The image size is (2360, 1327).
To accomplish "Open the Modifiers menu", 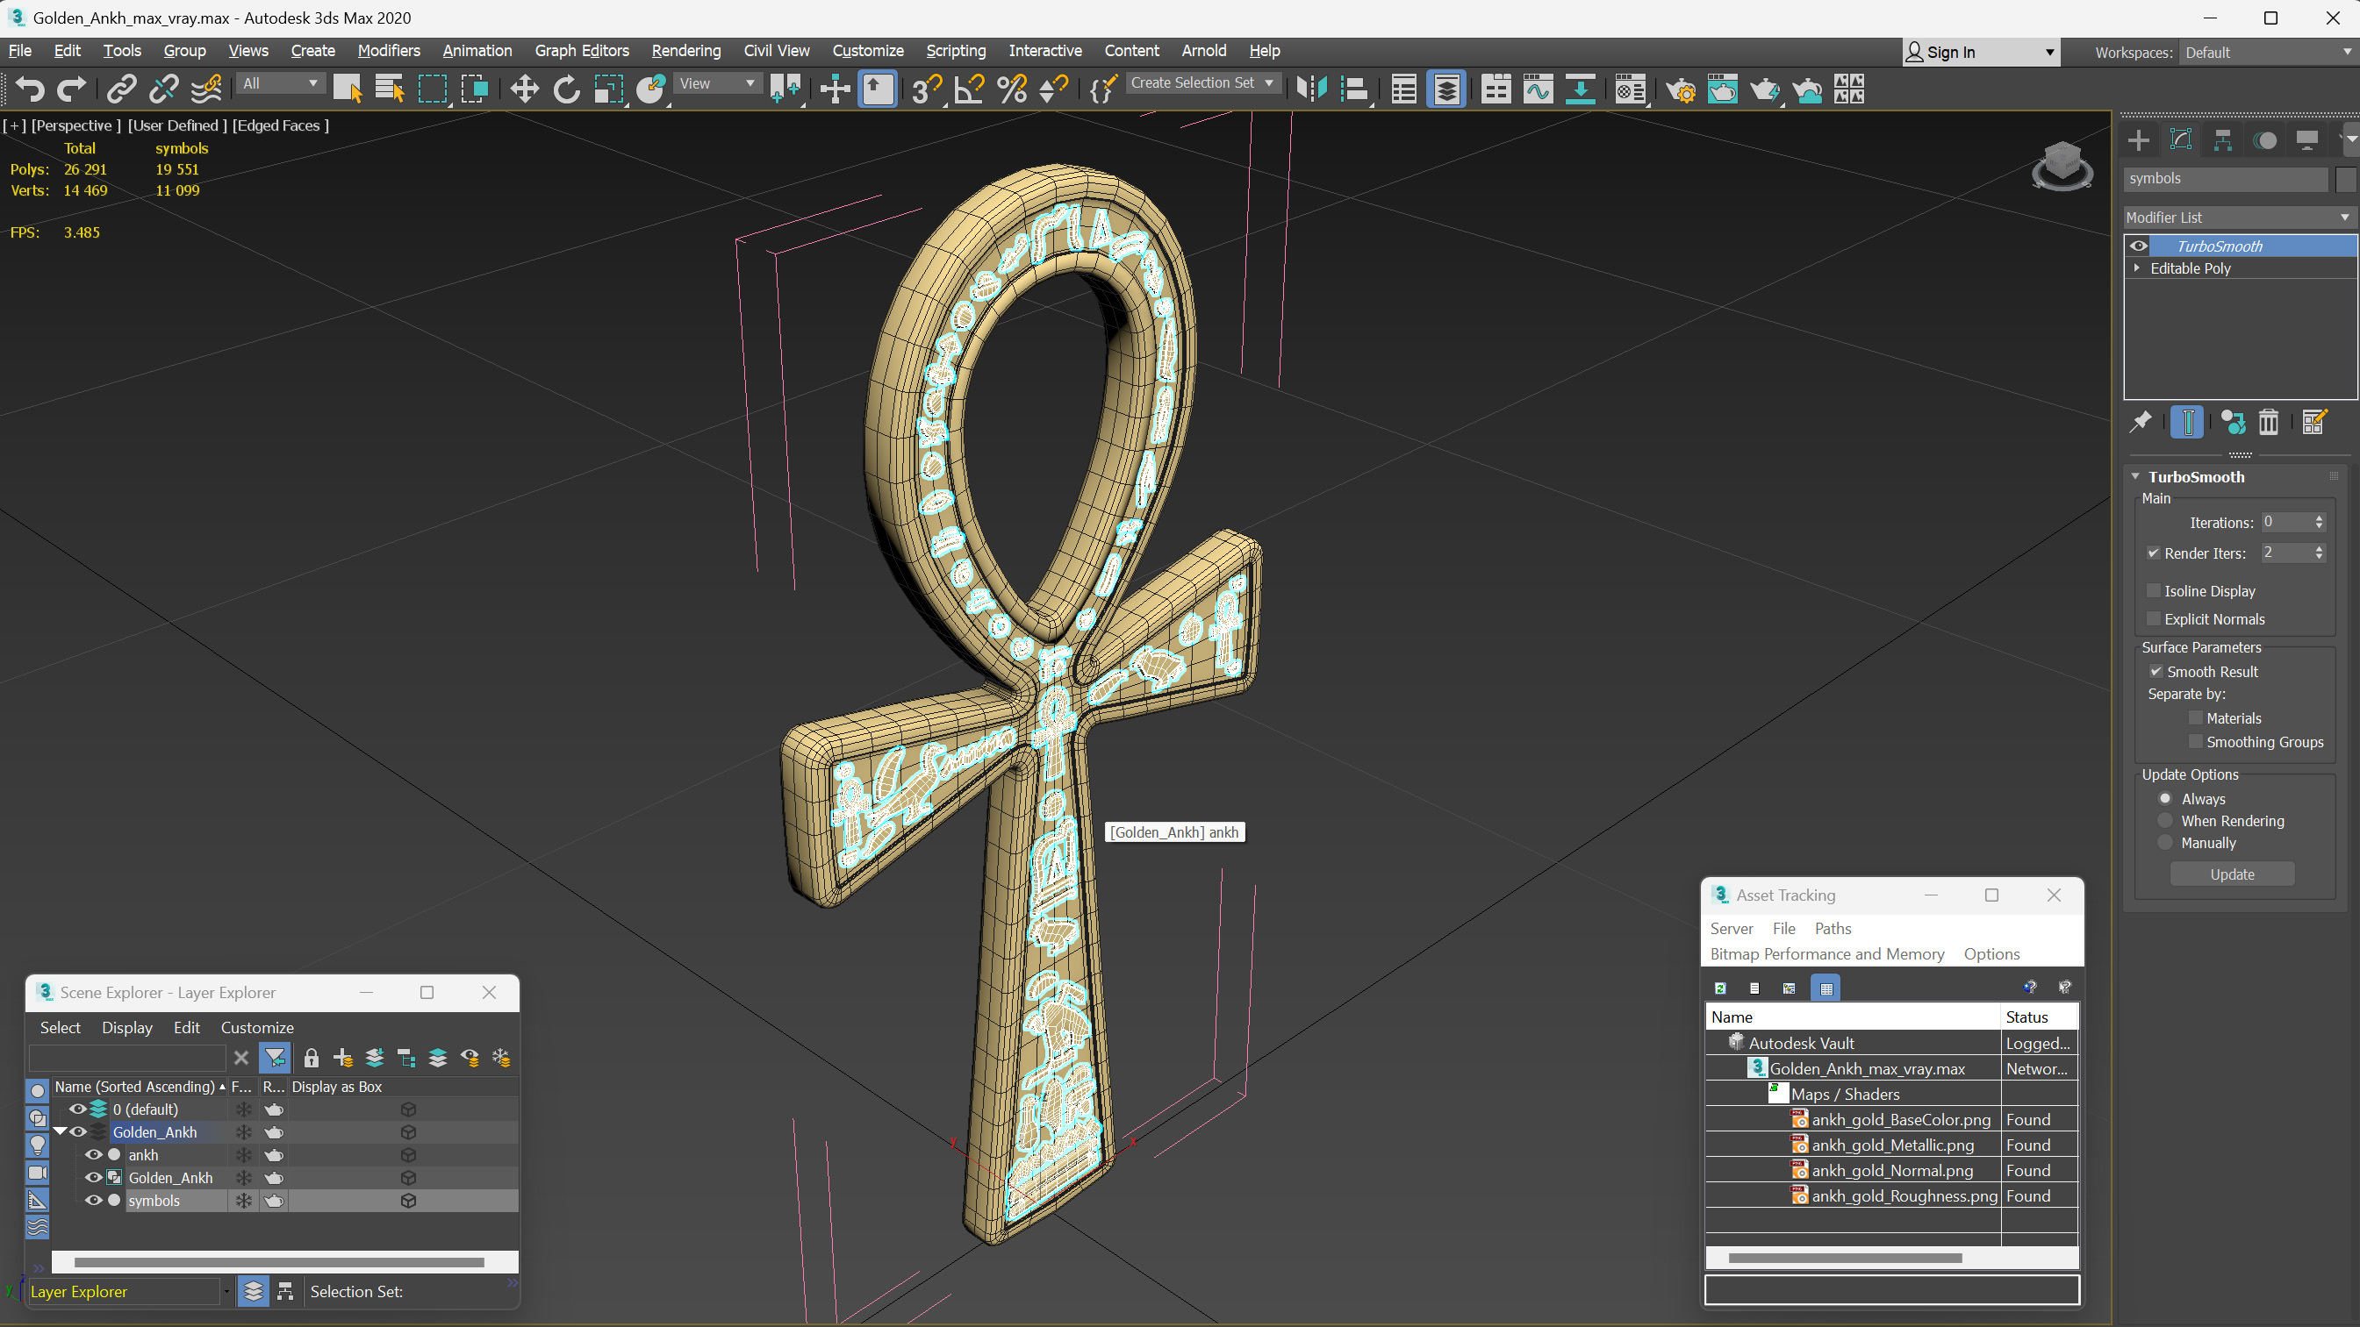I will (x=389, y=50).
